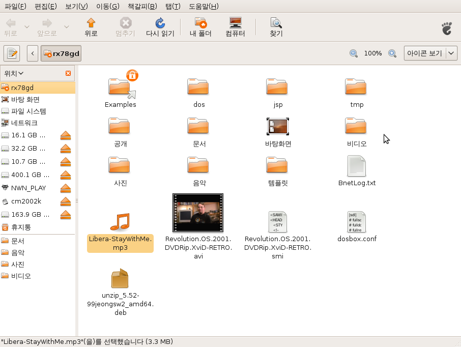Open the 탭(T) menu
Image resolution: width=461 pixels, height=347 pixels.
(x=173, y=6)
